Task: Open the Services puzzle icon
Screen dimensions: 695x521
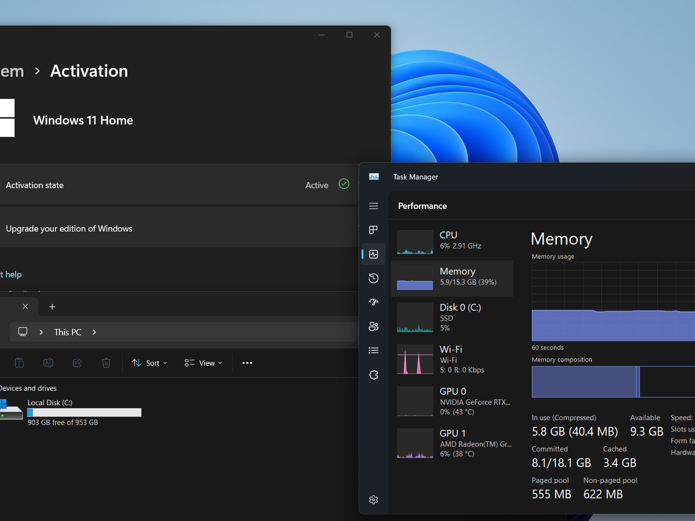Action: tap(373, 375)
